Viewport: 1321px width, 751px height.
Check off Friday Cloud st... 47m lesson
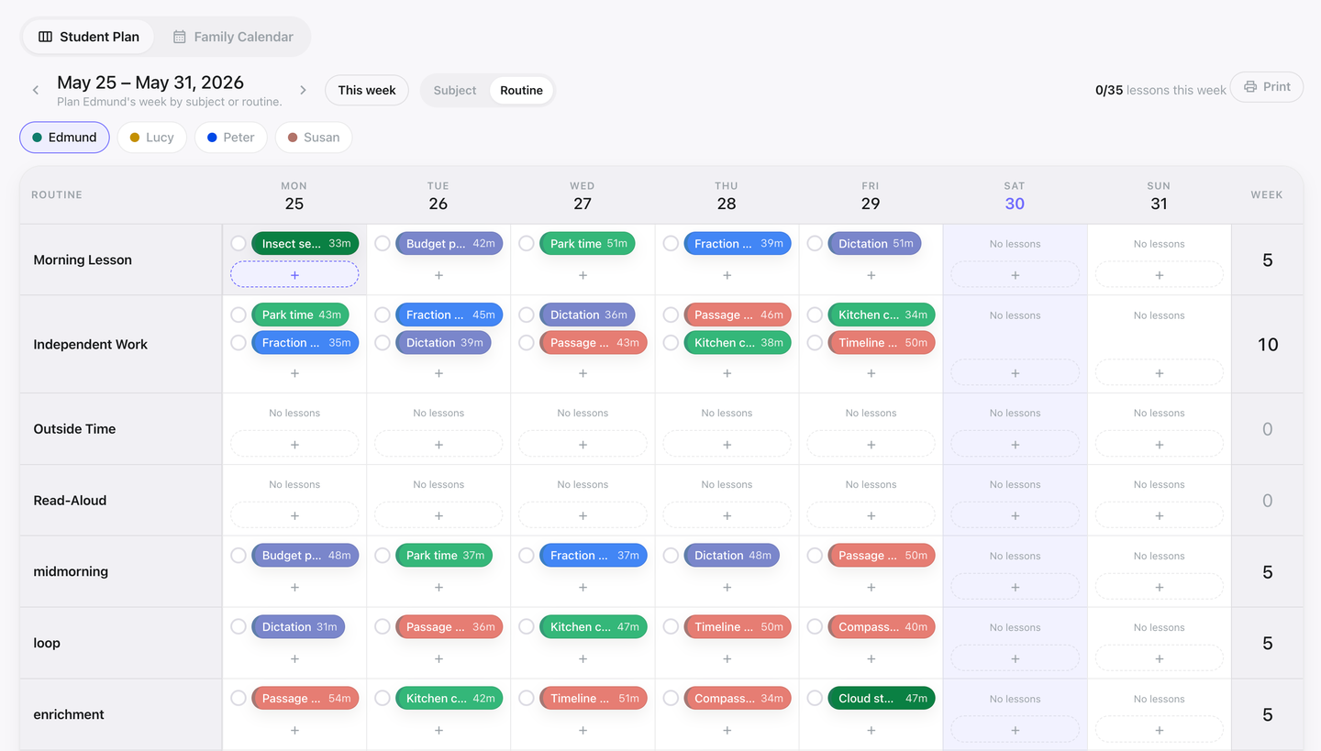point(815,698)
